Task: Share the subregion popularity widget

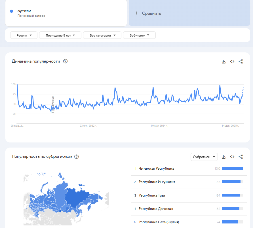Action: [x=241, y=157]
